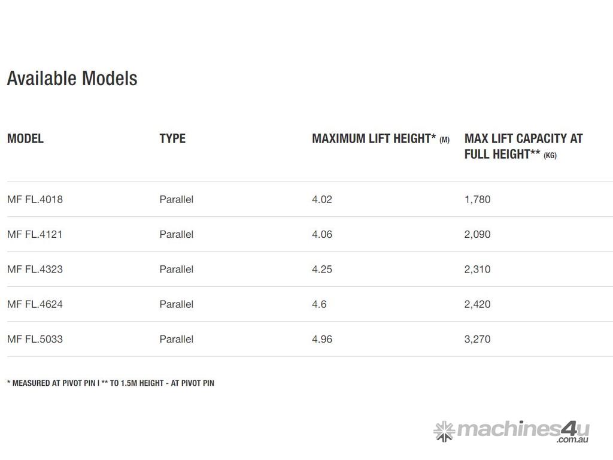Click the MAXIMUM LIFT HEIGHT column header
This screenshot has height=460, width=613.
pyautogui.click(x=380, y=138)
